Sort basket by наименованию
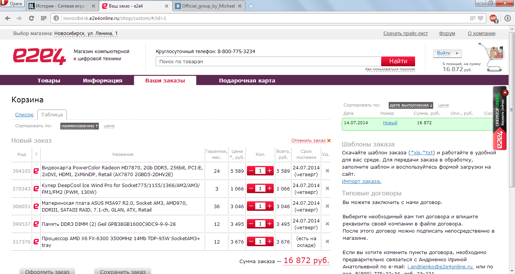Viewport: 515px width, 274px height. click(80, 126)
